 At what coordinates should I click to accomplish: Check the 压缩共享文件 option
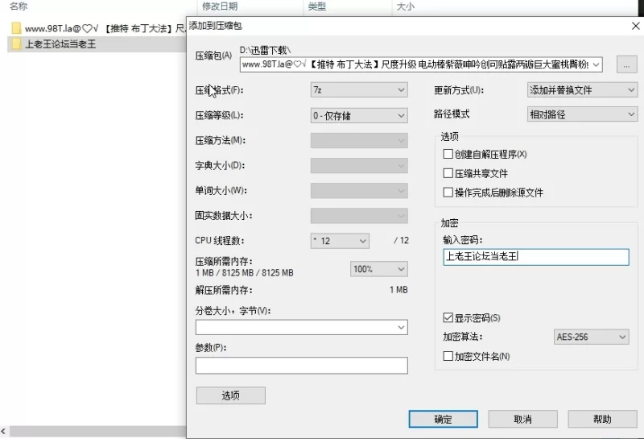(x=448, y=173)
